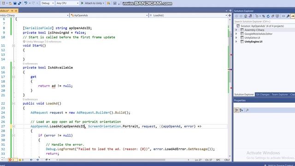Image resolution: width=295 pixels, height=166 pixels.
Task: Click the Refresh icon in Solution Explorer
Action: 268,16
